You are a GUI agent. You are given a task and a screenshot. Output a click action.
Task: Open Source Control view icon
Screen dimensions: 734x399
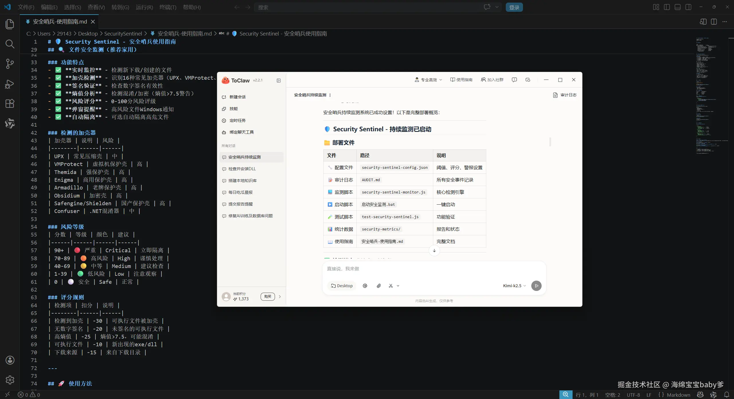pyautogui.click(x=10, y=64)
